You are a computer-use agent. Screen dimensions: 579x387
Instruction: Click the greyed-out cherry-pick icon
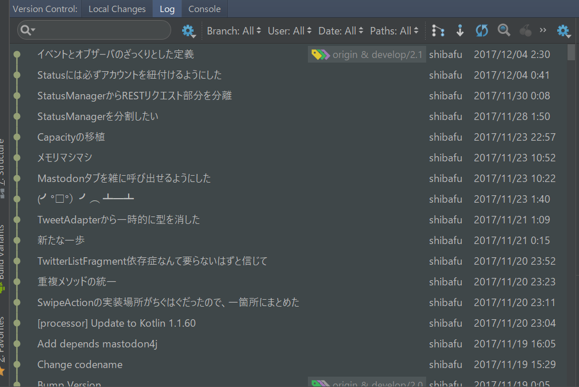tap(525, 30)
